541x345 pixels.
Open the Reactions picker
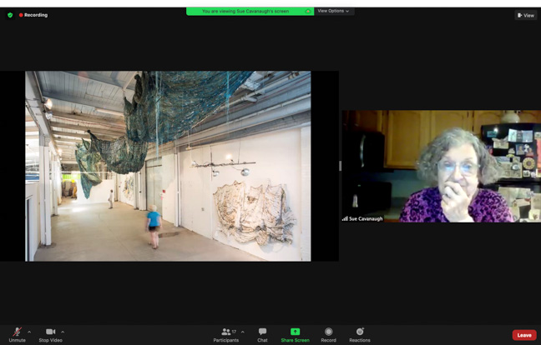click(x=360, y=333)
